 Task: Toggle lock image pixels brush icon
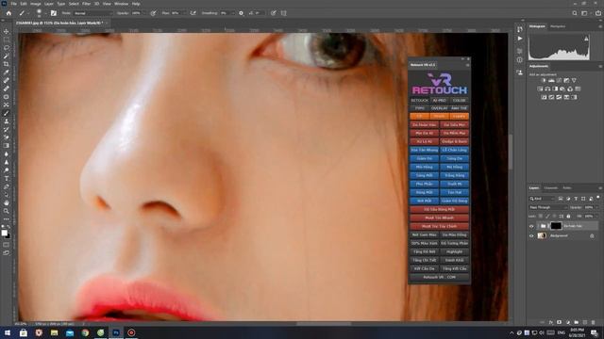[547, 217]
